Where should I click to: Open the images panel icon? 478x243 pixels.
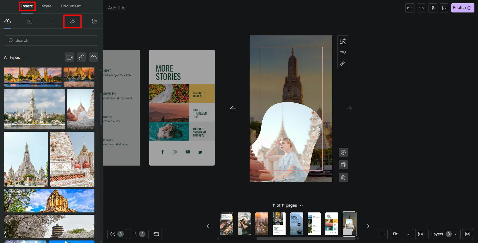tap(29, 21)
